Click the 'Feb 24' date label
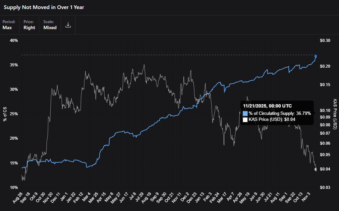 pos(215,197)
